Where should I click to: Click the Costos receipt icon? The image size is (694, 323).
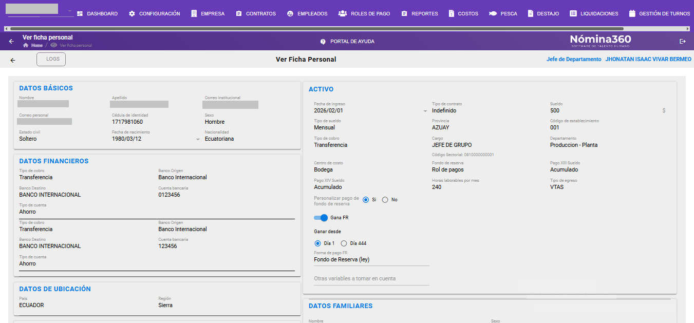click(x=451, y=14)
